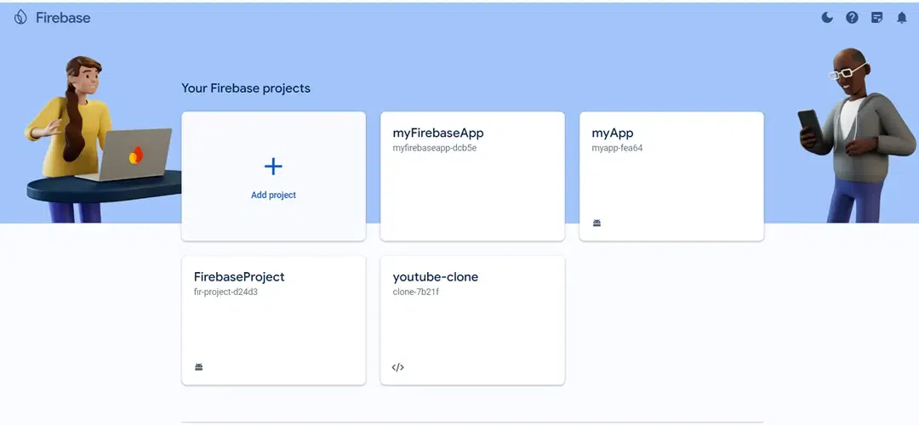The width and height of the screenshot is (919, 425).
Task: Click the blue plus icon
Action: tap(273, 167)
